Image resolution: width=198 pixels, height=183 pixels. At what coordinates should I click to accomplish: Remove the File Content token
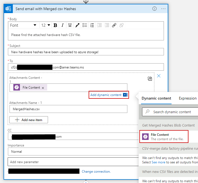pyautogui.click(x=43, y=88)
